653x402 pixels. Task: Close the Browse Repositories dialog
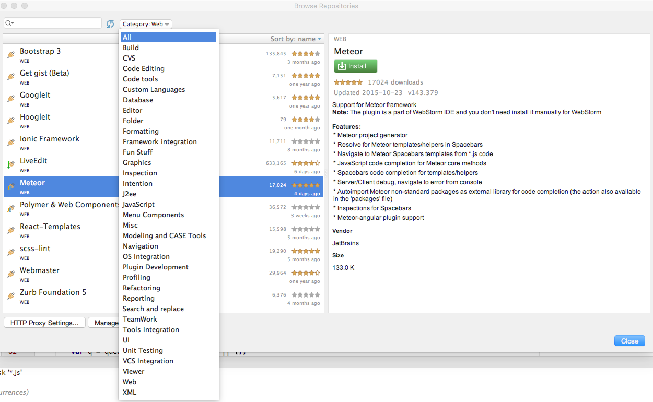tap(629, 341)
